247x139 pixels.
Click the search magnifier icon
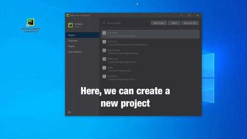coord(104,23)
